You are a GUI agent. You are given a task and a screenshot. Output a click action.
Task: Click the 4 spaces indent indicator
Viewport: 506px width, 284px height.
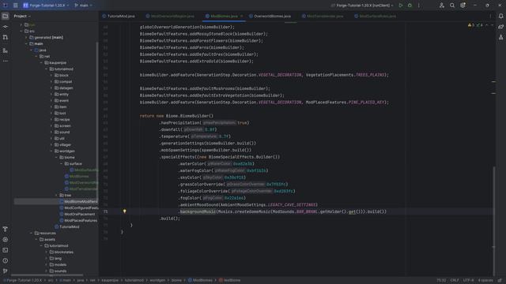pyautogui.click(x=485, y=281)
